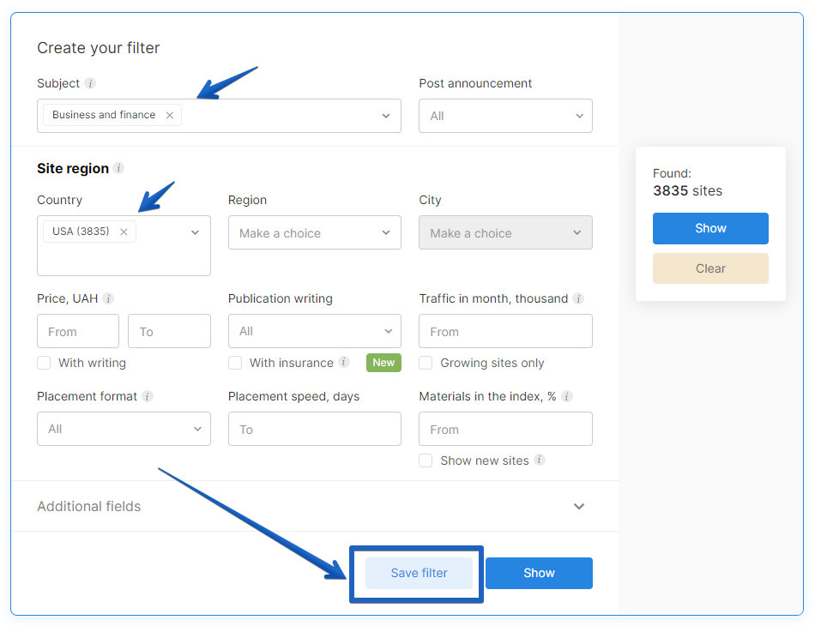Remove the Business and finance tag
This screenshot has height=626, width=815.
coord(169,115)
